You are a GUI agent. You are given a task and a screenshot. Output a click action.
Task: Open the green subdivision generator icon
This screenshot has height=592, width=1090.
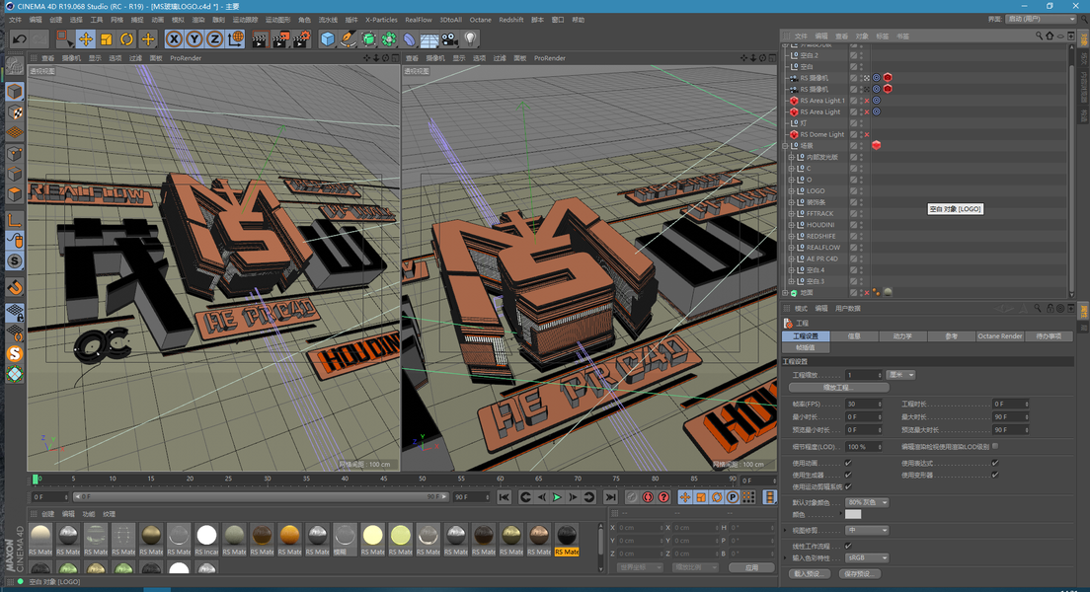point(368,38)
